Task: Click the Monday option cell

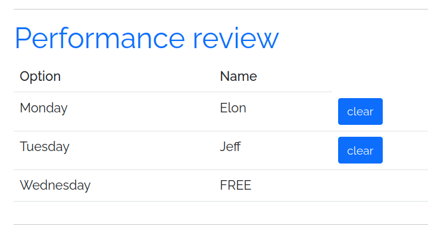Action: pos(43,108)
